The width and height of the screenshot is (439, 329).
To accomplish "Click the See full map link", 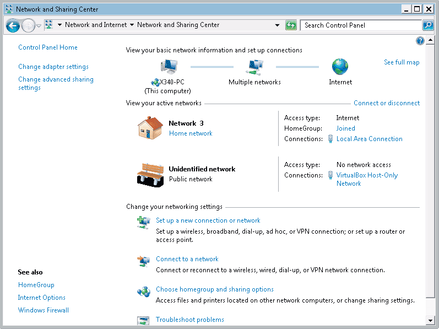I will pyautogui.click(x=402, y=62).
